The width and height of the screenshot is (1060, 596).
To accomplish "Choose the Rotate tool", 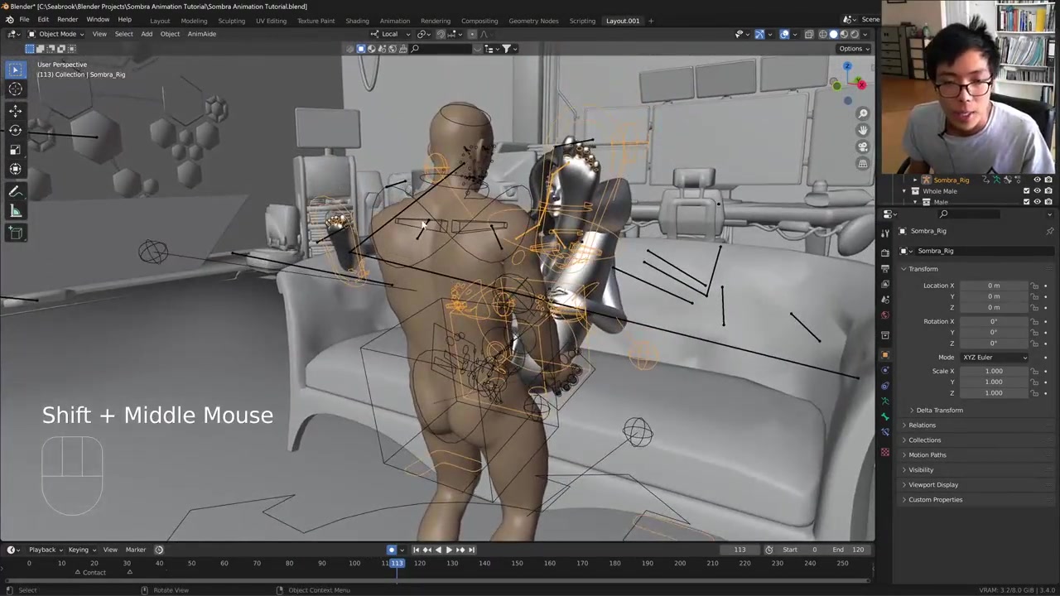I will (x=15, y=130).
